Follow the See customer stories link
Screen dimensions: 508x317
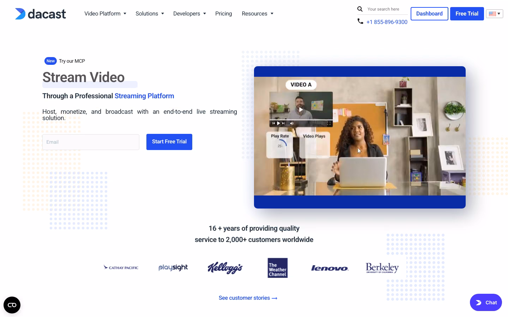click(248, 298)
